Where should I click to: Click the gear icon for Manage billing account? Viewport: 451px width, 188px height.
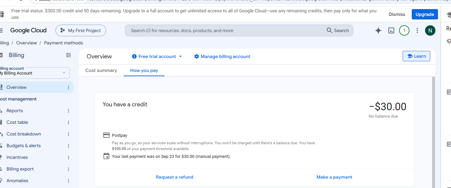pos(196,56)
